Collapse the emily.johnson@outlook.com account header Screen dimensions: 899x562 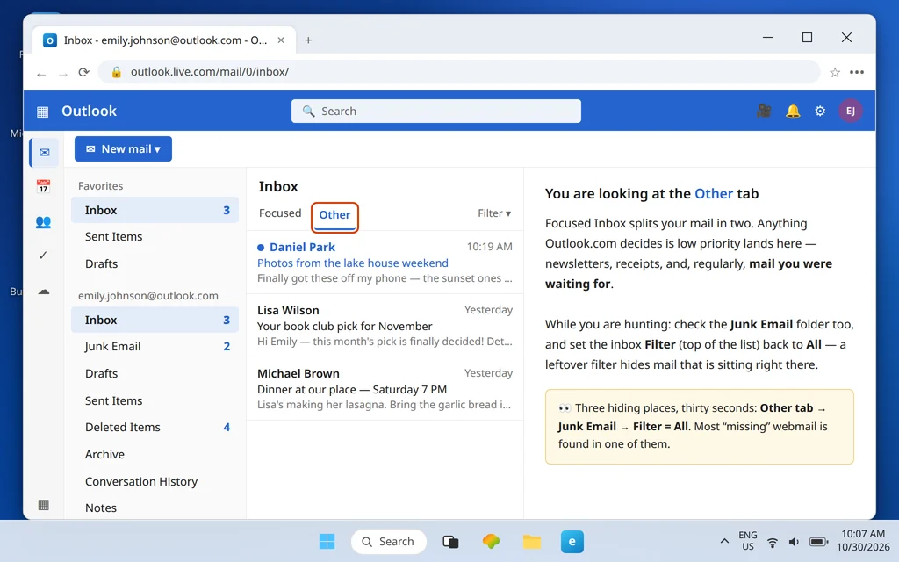(147, 296)
